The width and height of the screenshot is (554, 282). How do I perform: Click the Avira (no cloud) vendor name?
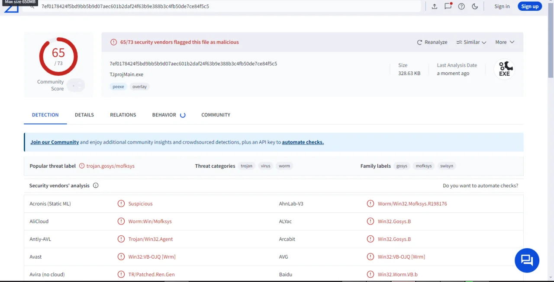[47, 275]
